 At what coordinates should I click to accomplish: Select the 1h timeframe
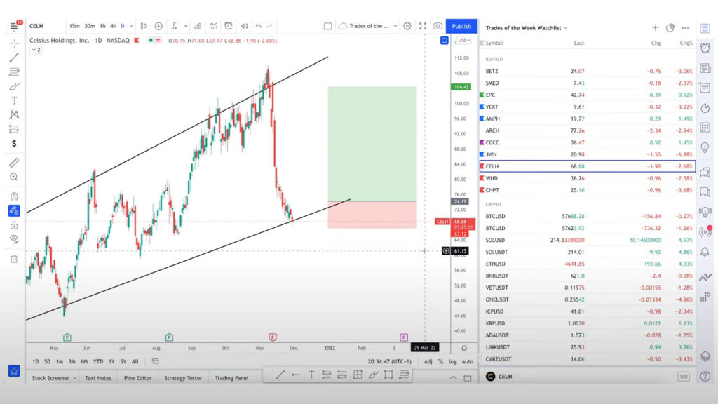(x=102, y=26)
